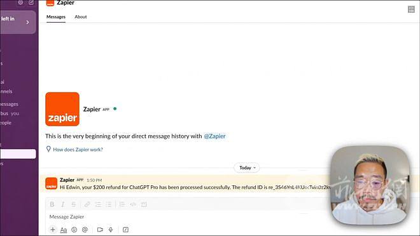Open the How does Zapier work link
The height and width of the screenshot is (236, 420).
pyautogui.click(x=78, y=150)
